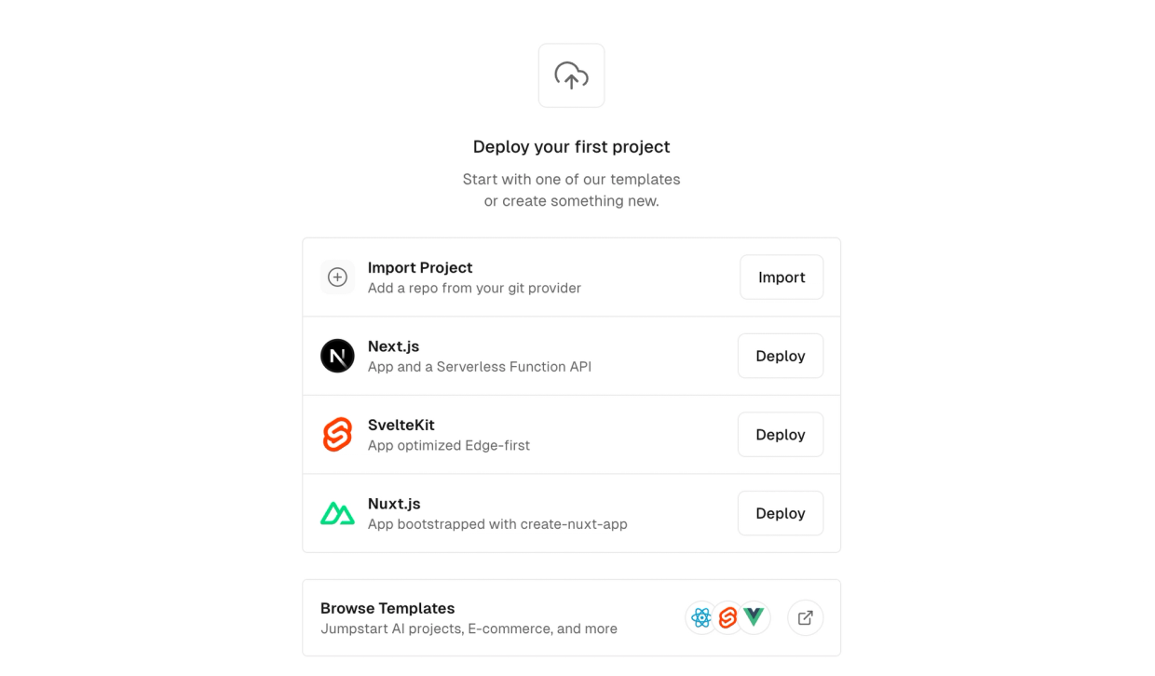Click the Jumpstart AI projects description text
The width and height of the screenshot is (1155, 676).
(x=469, y=629)
